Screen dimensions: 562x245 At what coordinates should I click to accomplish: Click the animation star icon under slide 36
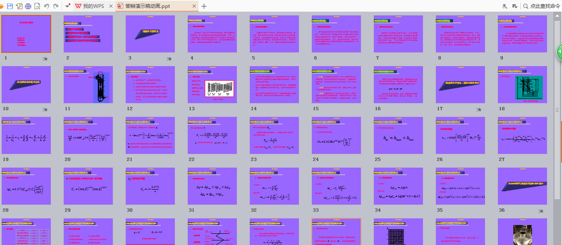tap(541, 211)
